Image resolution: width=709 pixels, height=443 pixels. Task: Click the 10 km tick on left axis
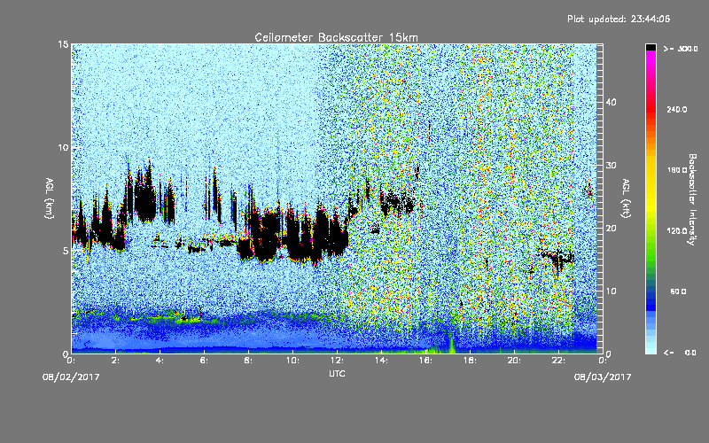[x=63, y=148]
